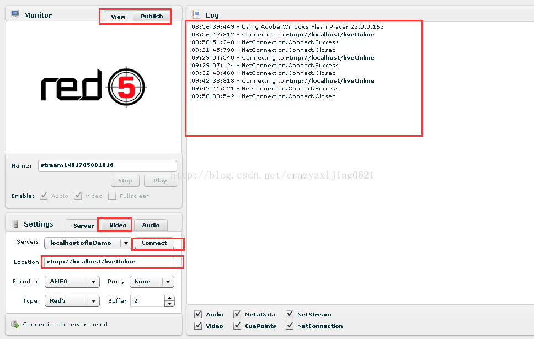Click the Stop button
534x339 pixels.
(x=125, y=181)
